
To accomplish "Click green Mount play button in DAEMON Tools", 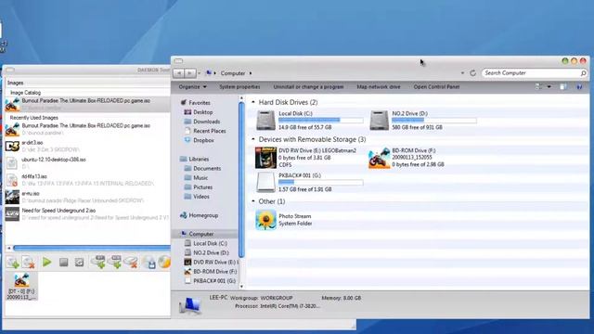I will pos(47,262).
